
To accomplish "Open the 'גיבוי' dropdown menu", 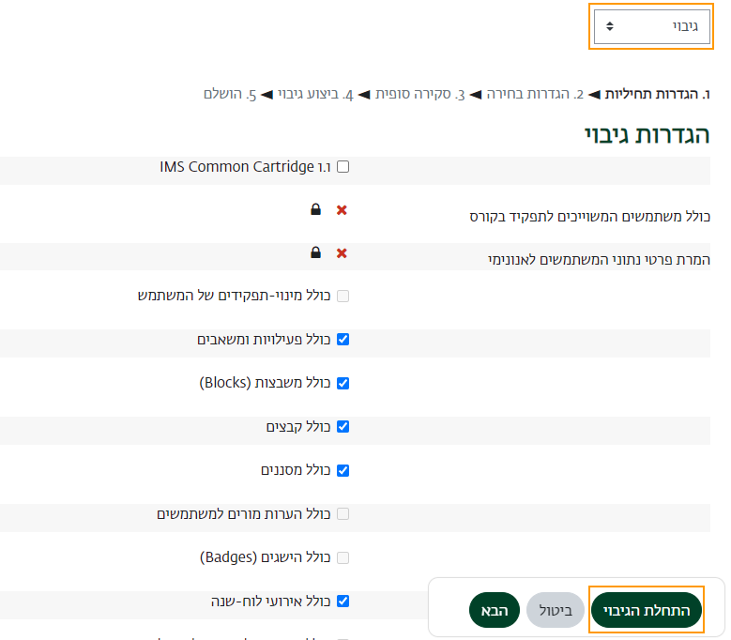I will point(652,26).
